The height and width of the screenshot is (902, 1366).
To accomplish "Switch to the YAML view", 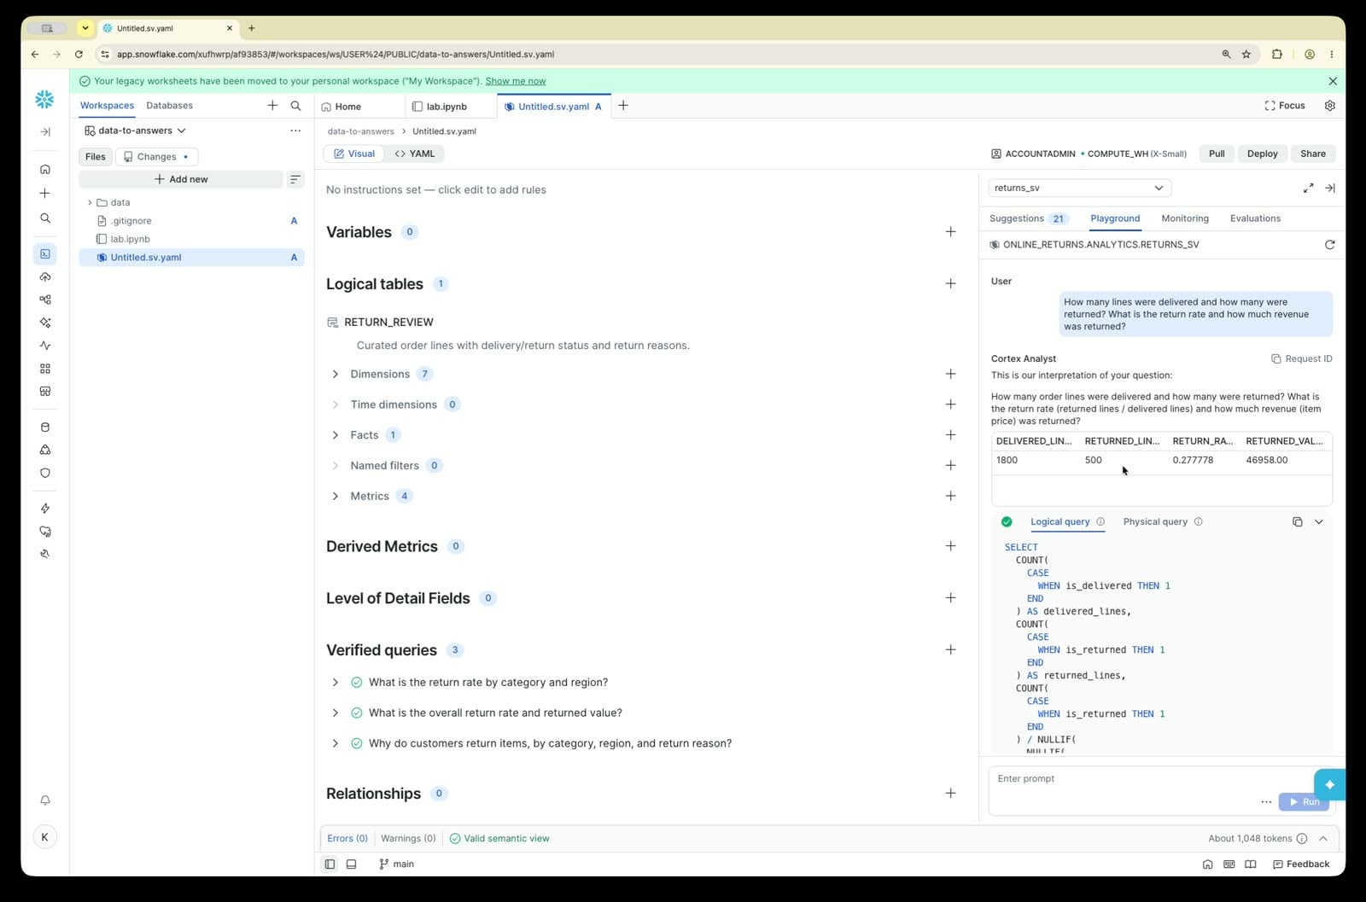I will click(x=415, y=154).
